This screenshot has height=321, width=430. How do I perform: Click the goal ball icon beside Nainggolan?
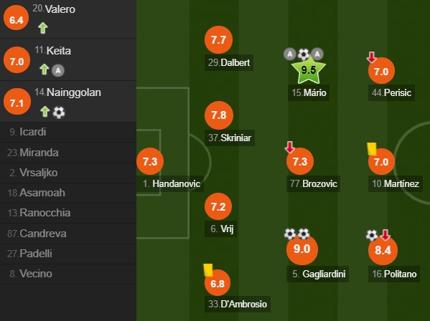59,112
